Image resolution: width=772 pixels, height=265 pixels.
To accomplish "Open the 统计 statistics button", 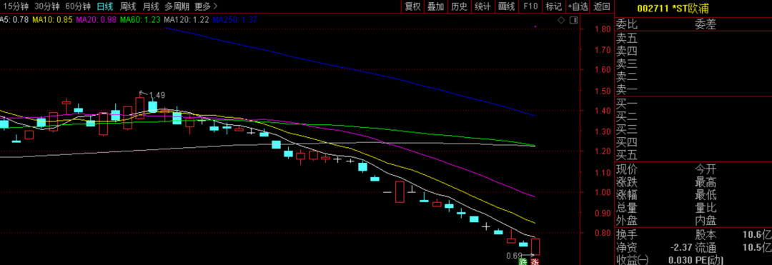I will click(482, 6).
